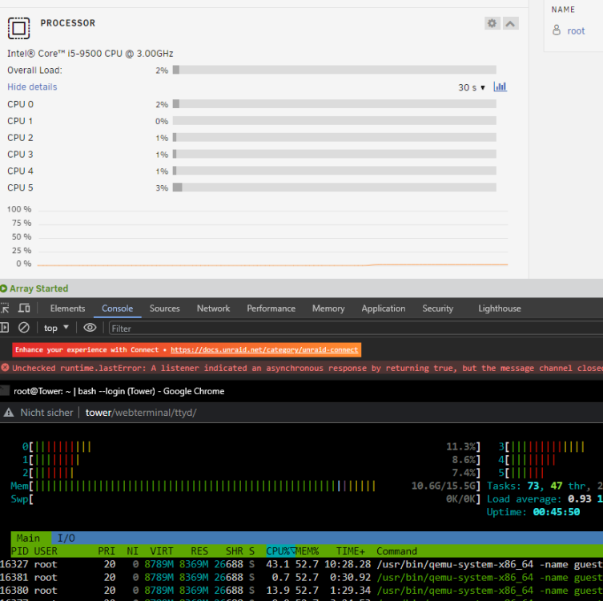The width and height of the screenshot is (603, 601).
Task: Click the Nicht sicher warning icon
Action: click(9, 413)
